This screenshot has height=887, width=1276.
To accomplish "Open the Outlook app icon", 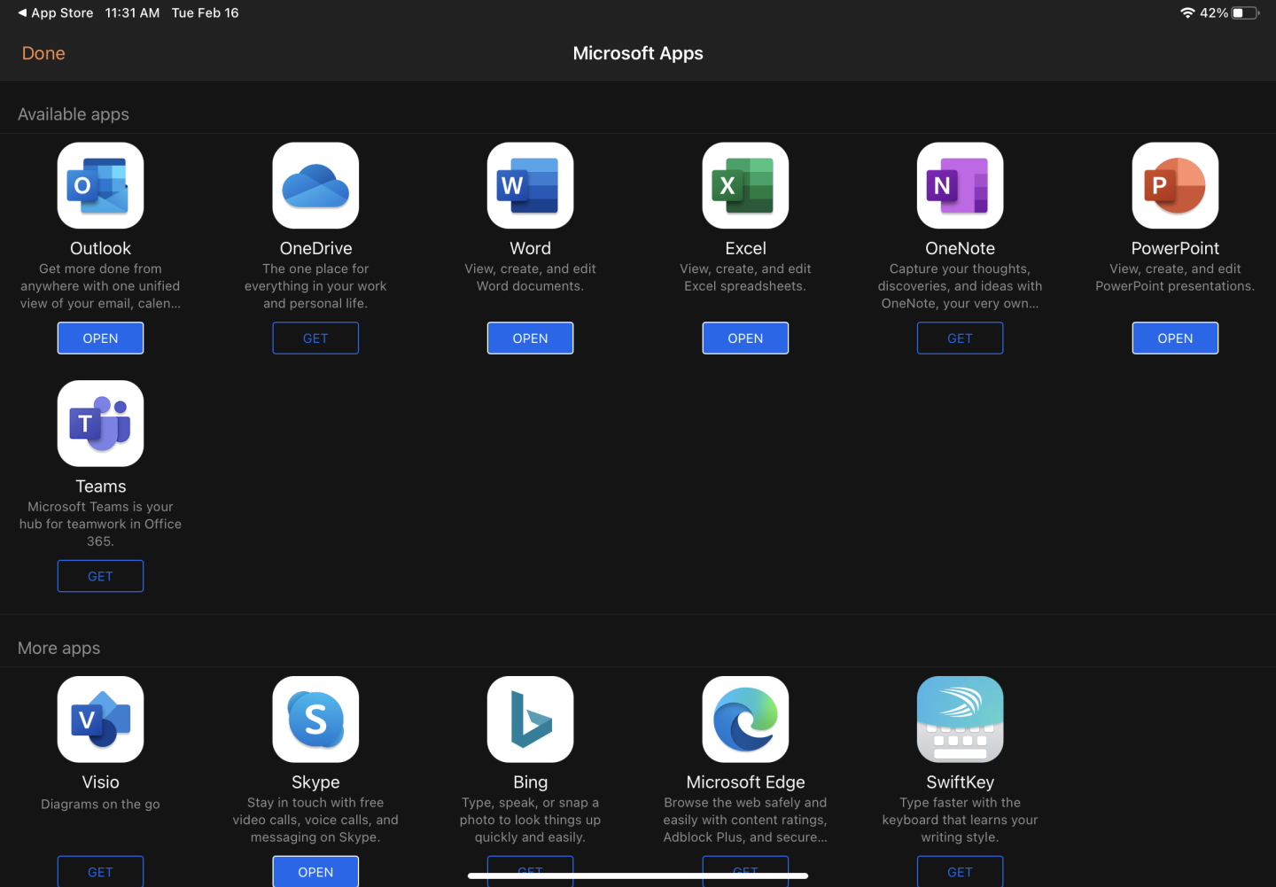I will (100, 185).
